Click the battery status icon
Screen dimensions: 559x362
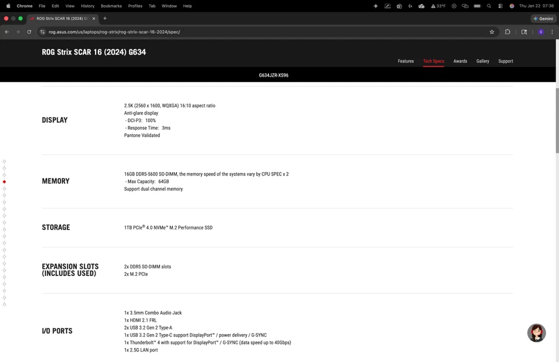pyautogui.click(x=477, y=6)
